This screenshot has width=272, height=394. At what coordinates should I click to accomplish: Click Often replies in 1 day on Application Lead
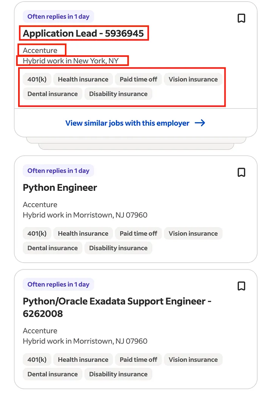[x=58, y=17]
